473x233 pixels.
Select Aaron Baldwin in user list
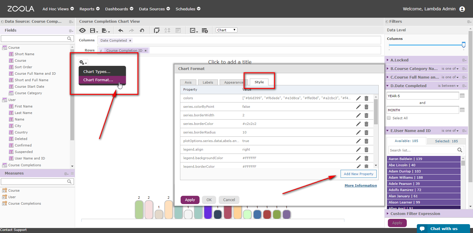coord(423,159)
